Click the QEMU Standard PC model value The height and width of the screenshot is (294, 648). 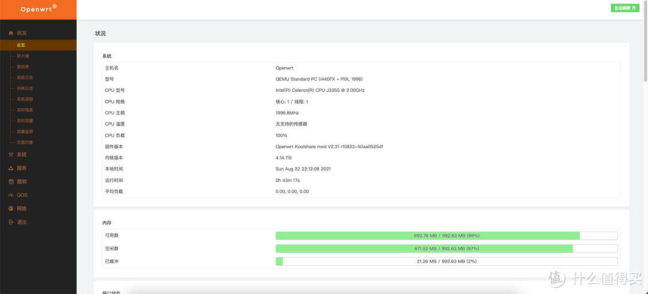click(x=319, y=79)
